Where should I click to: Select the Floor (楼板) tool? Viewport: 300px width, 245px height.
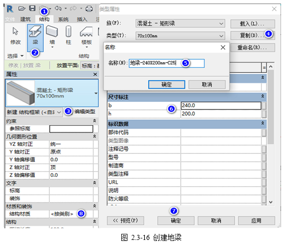[x=86, y=36]
